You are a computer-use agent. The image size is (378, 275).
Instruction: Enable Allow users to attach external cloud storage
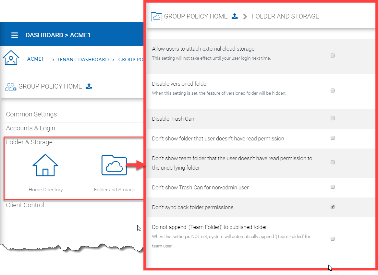coord(333,56)
